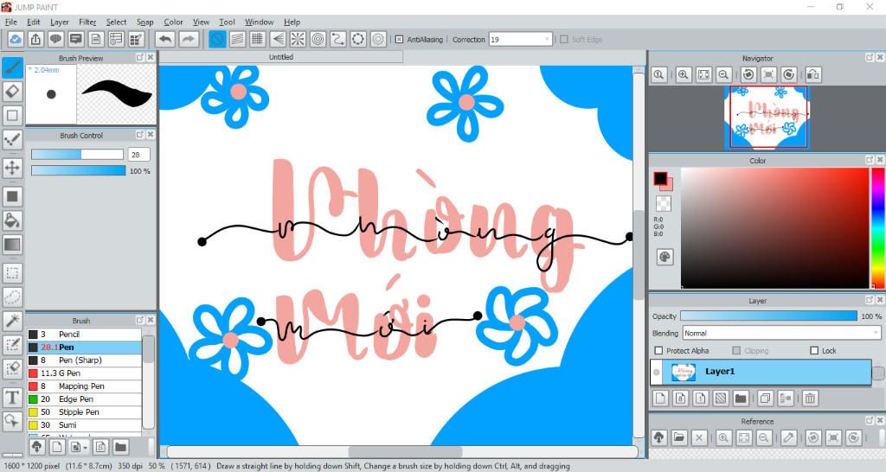Select the Gradient tool
Screen dimensions: 886x472
coord(12,245)
